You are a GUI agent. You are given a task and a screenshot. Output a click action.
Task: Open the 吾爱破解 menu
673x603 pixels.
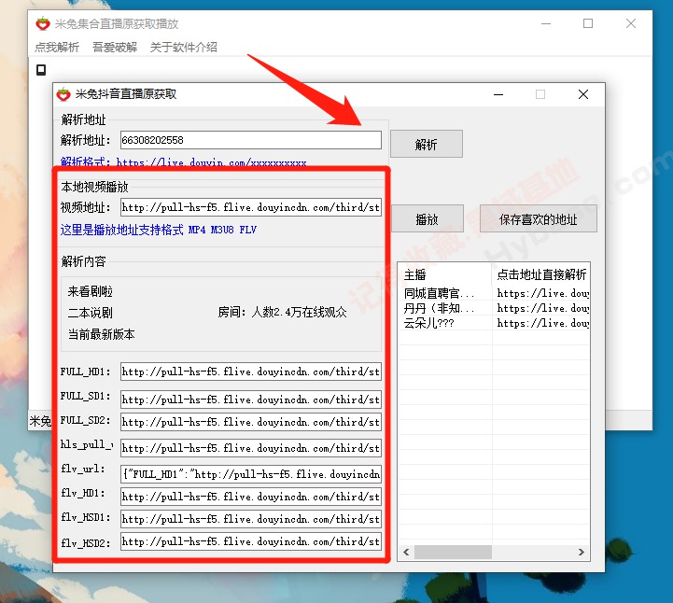coord(115,47)
